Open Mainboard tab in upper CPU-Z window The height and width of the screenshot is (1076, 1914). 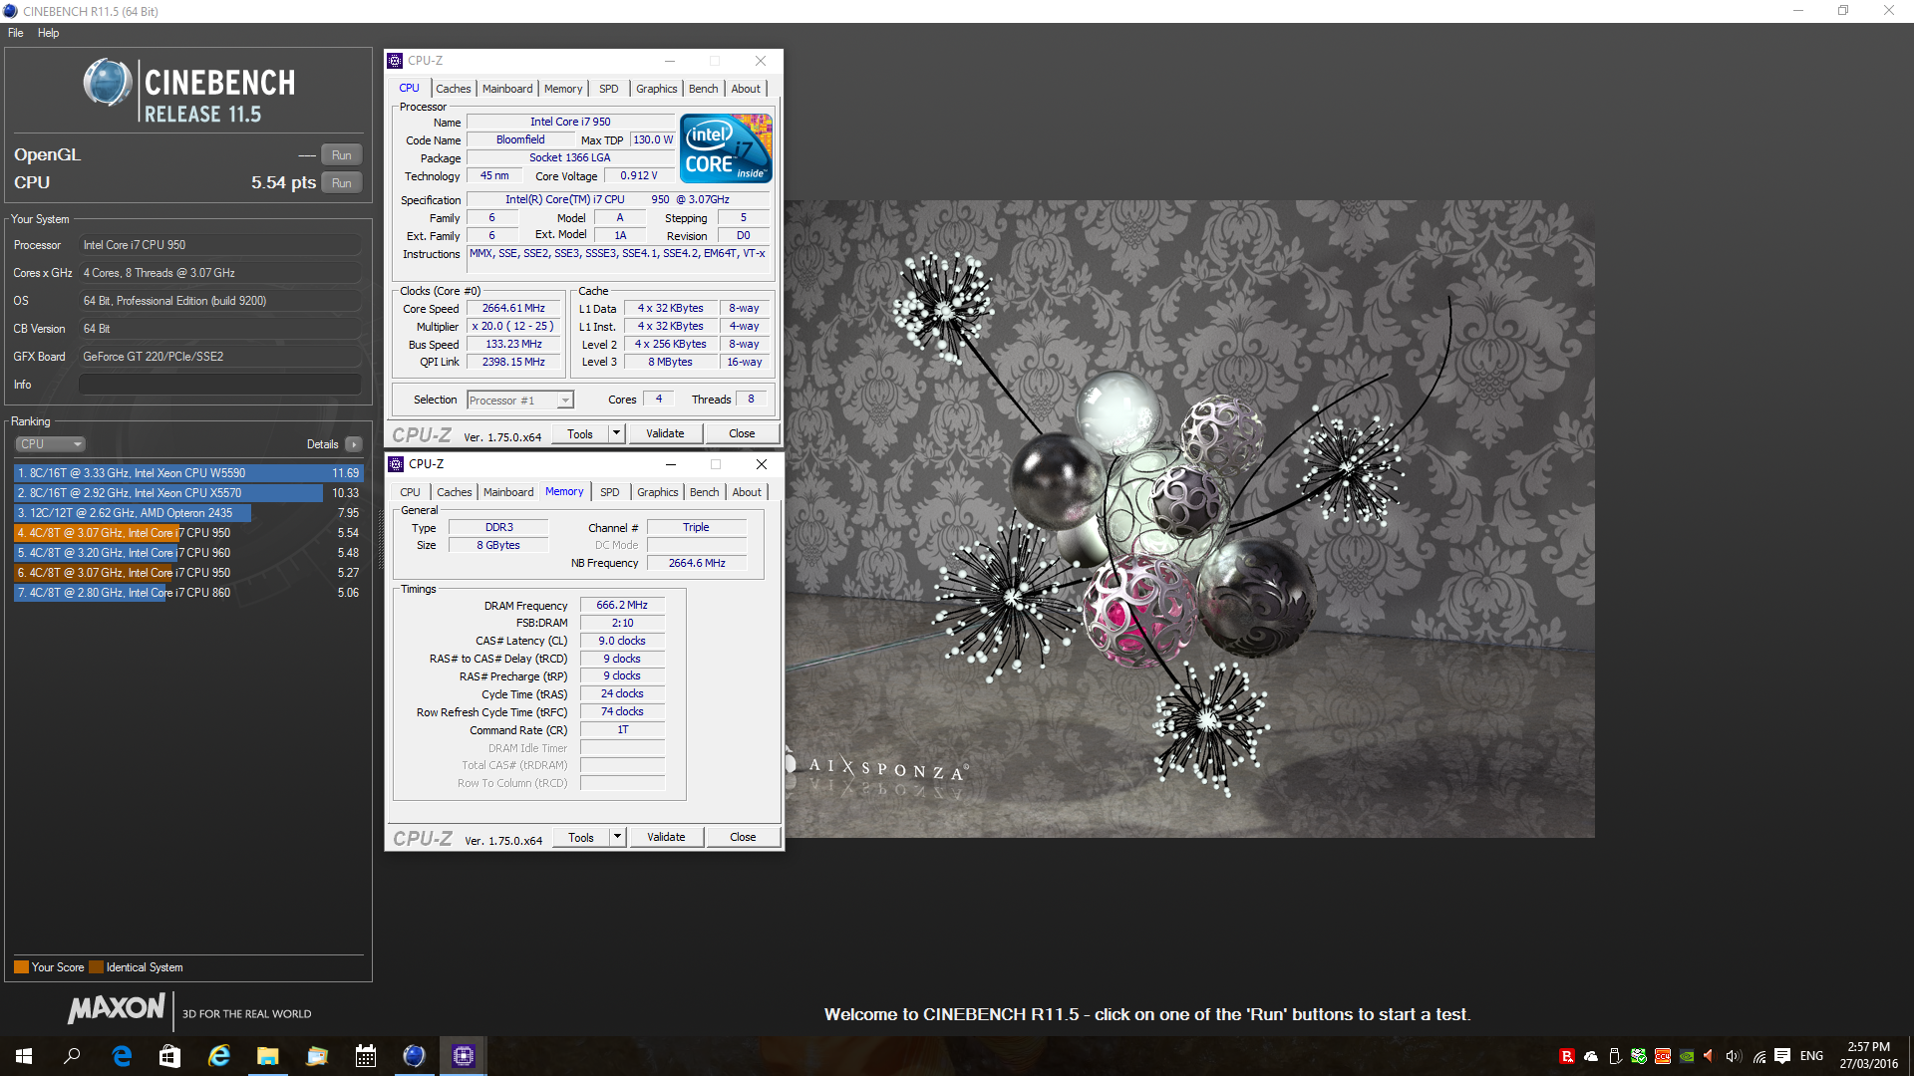point(507,89)
